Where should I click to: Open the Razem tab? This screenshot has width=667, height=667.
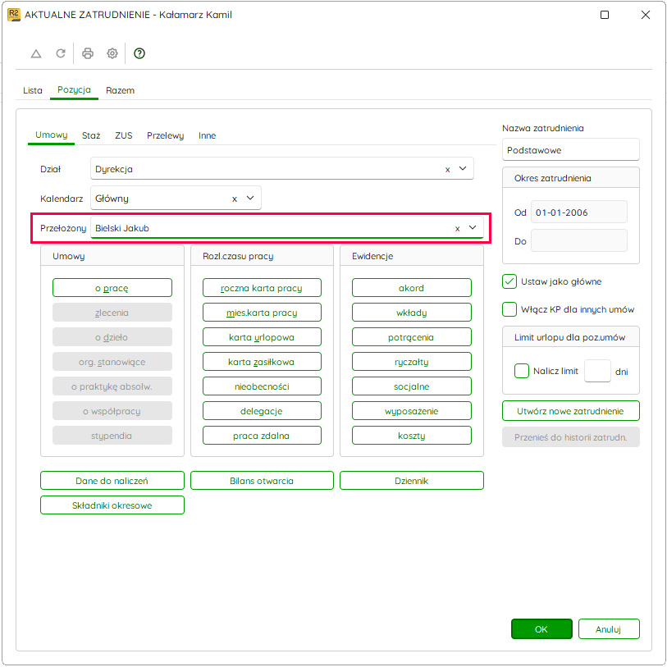point(120,90)
